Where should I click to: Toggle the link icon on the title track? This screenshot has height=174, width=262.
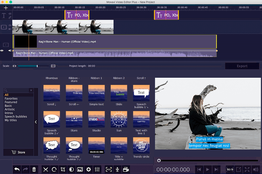(x=10, y=17)
